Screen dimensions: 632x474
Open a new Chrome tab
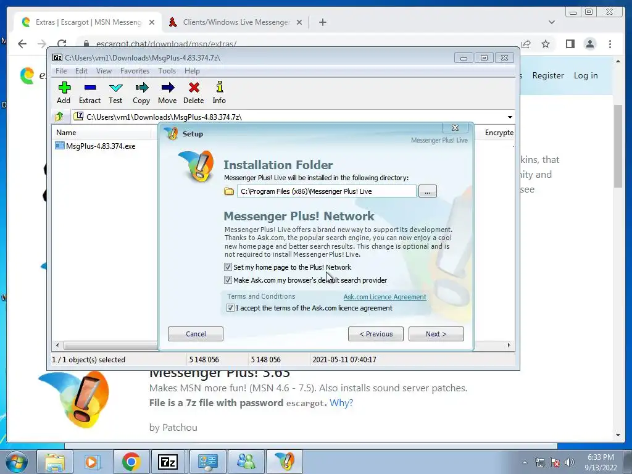[x=322, y=22]
